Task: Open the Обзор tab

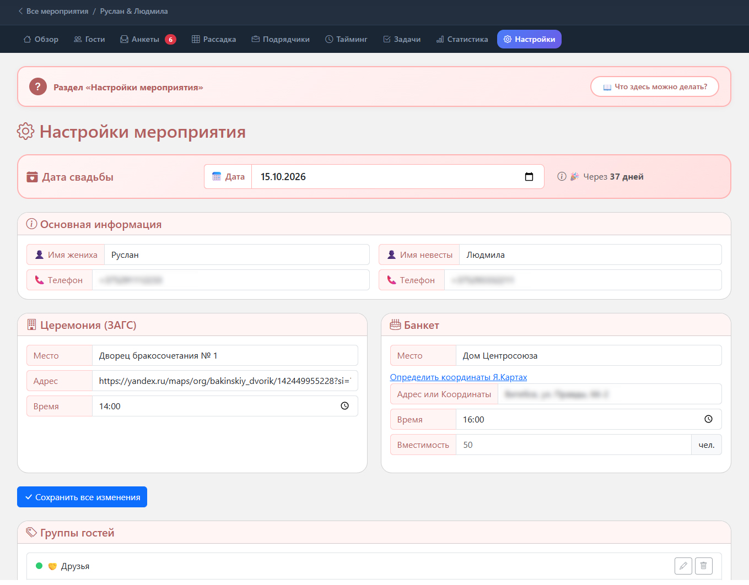Action: click(41, 39)
